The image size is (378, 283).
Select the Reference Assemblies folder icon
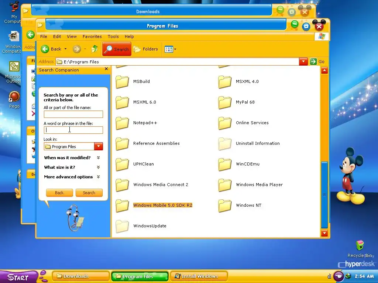click(x=122, y=144)
